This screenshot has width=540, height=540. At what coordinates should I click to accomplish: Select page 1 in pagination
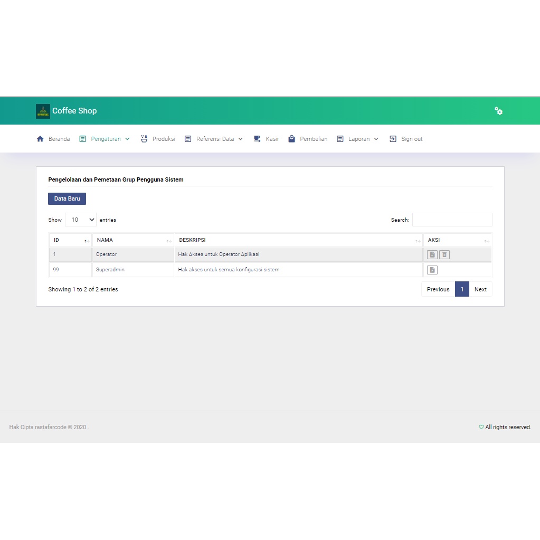pos(462,289)
